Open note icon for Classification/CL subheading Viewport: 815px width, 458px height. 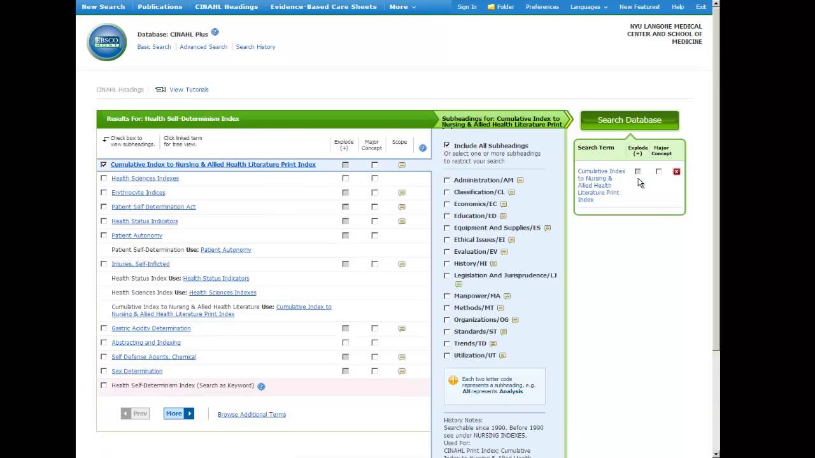click(511, 192)
